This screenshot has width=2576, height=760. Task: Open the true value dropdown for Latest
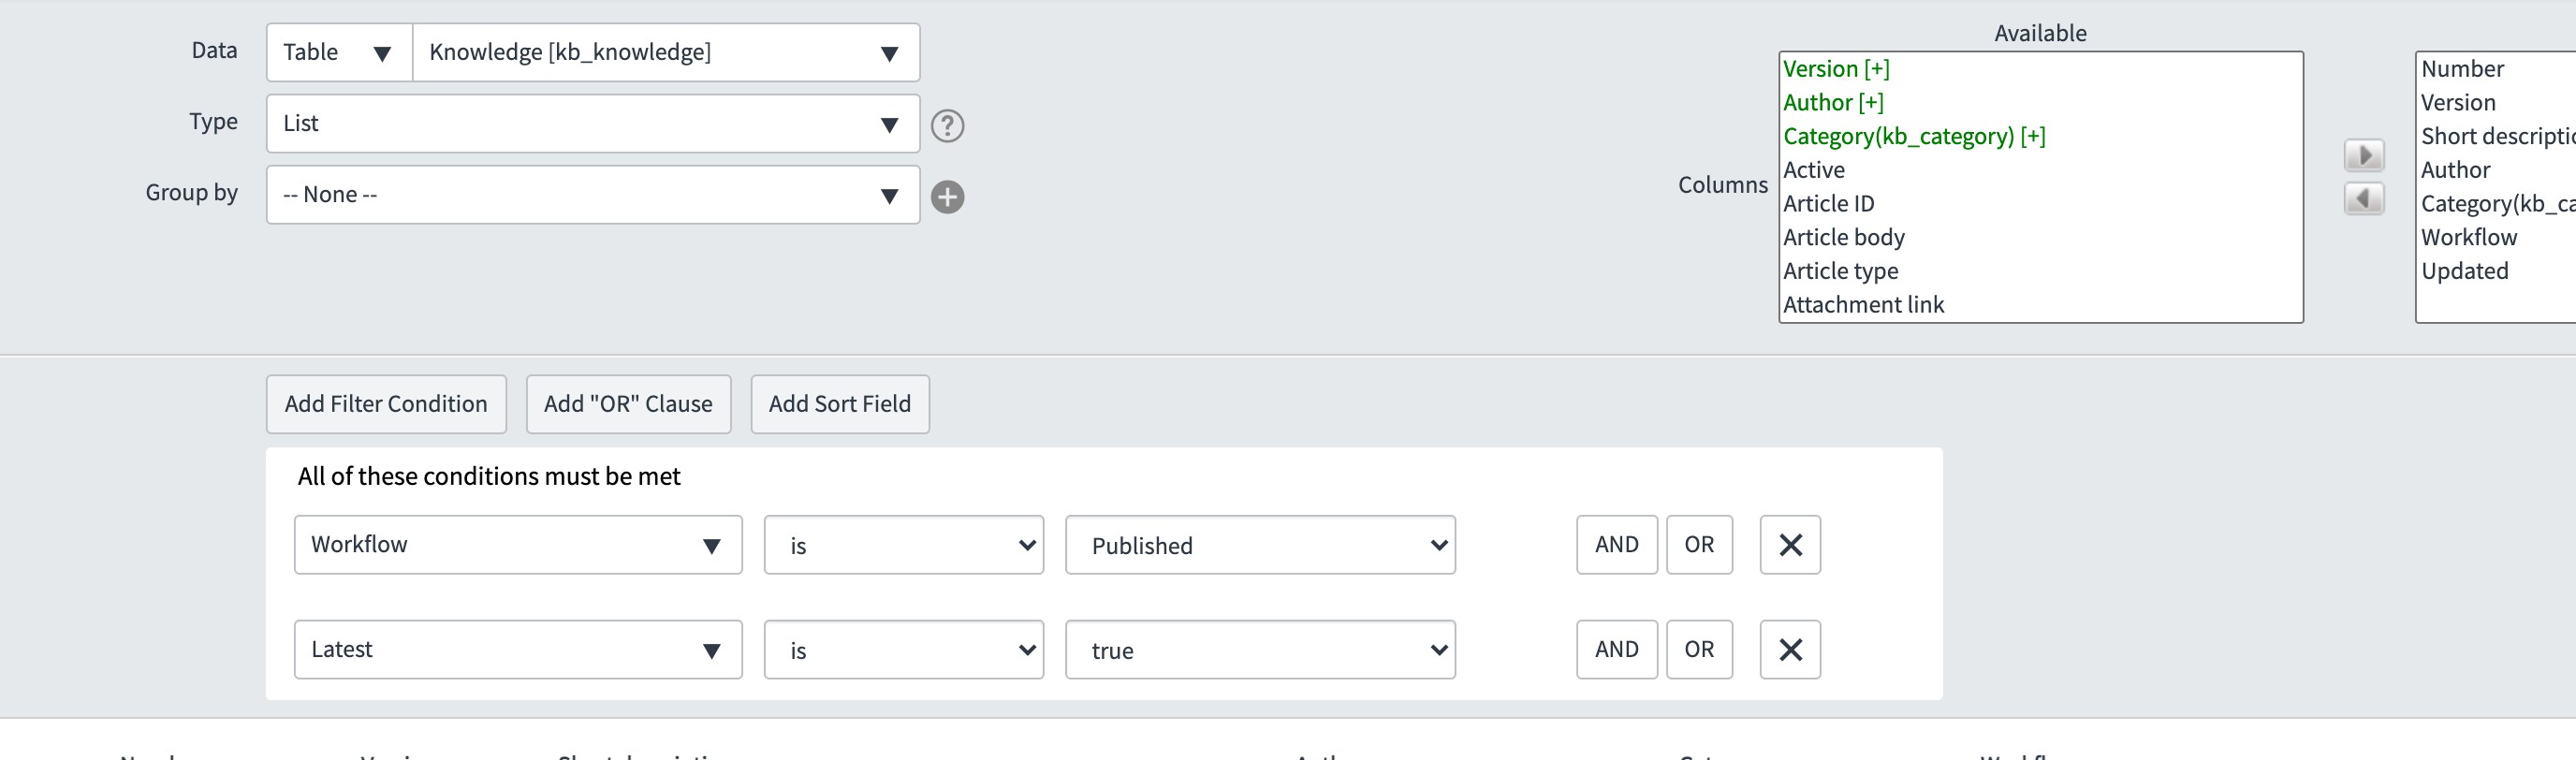point(1260,650)
